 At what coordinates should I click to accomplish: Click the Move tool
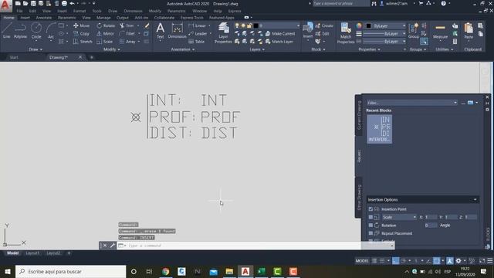pos(81,25)
